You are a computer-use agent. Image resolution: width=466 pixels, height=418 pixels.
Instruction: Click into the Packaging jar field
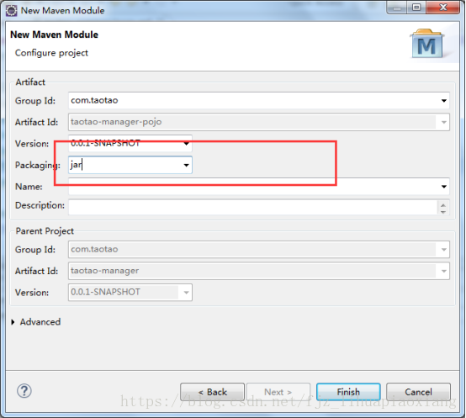tap(130, 165)
